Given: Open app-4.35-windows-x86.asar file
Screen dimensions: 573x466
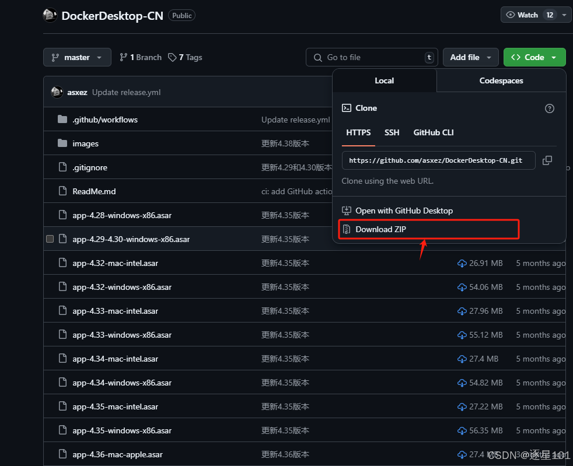Looking at the screenshot, I should click(122, 430).
